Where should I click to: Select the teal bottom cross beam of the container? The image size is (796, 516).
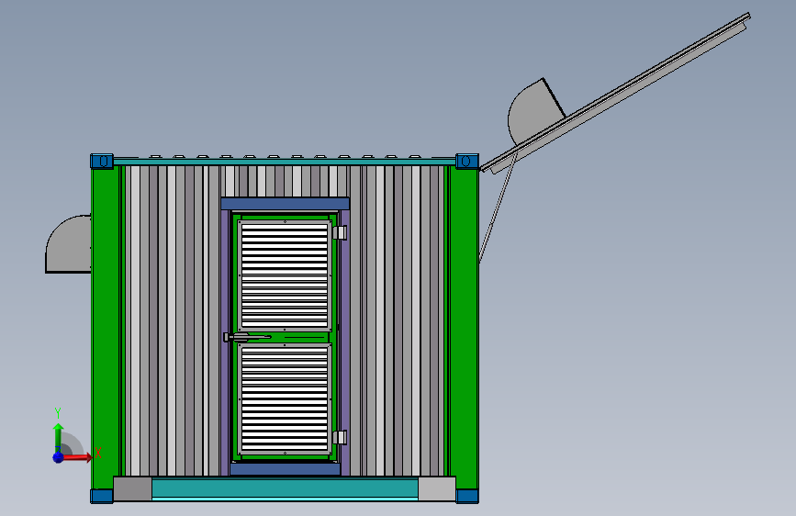pyautogui.click(x=285, y=488)
